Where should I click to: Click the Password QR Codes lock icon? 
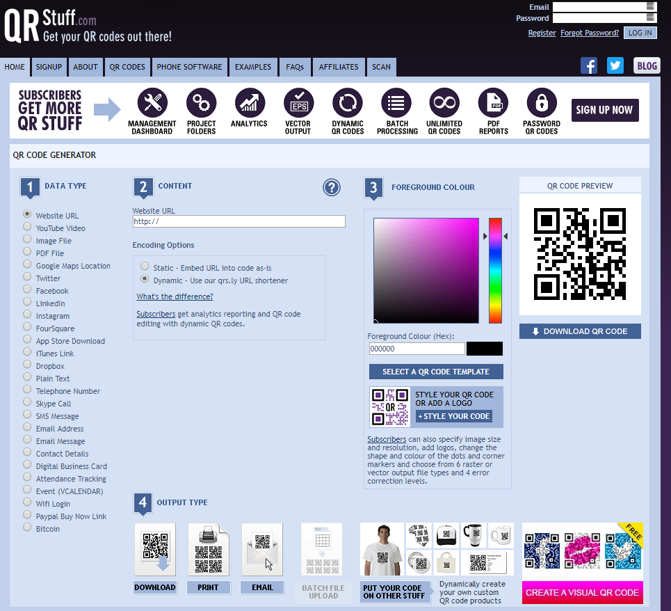(x=542, y=103)
